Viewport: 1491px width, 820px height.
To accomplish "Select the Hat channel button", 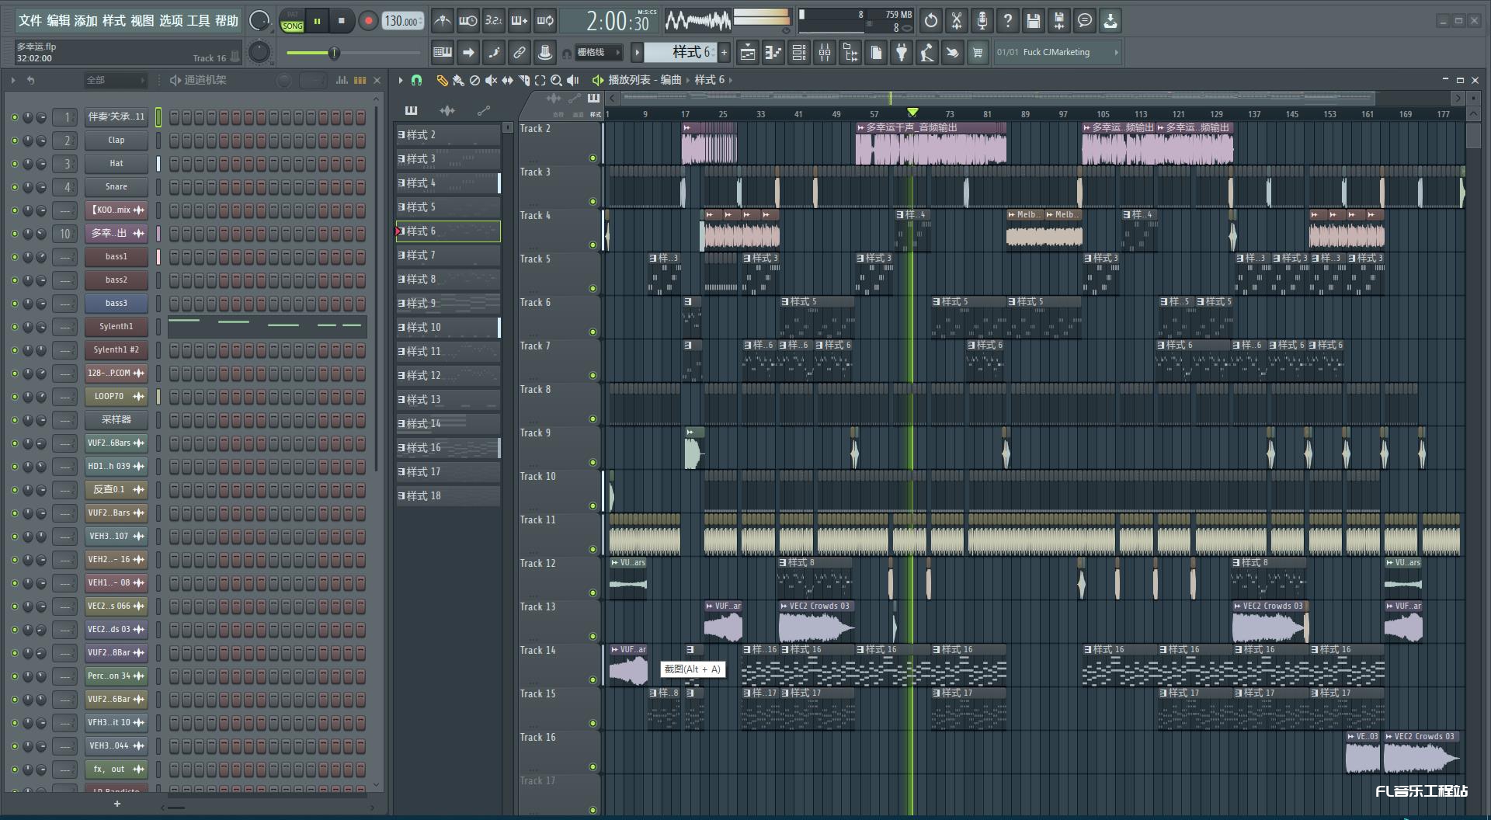I will click(x=116, y=164).
